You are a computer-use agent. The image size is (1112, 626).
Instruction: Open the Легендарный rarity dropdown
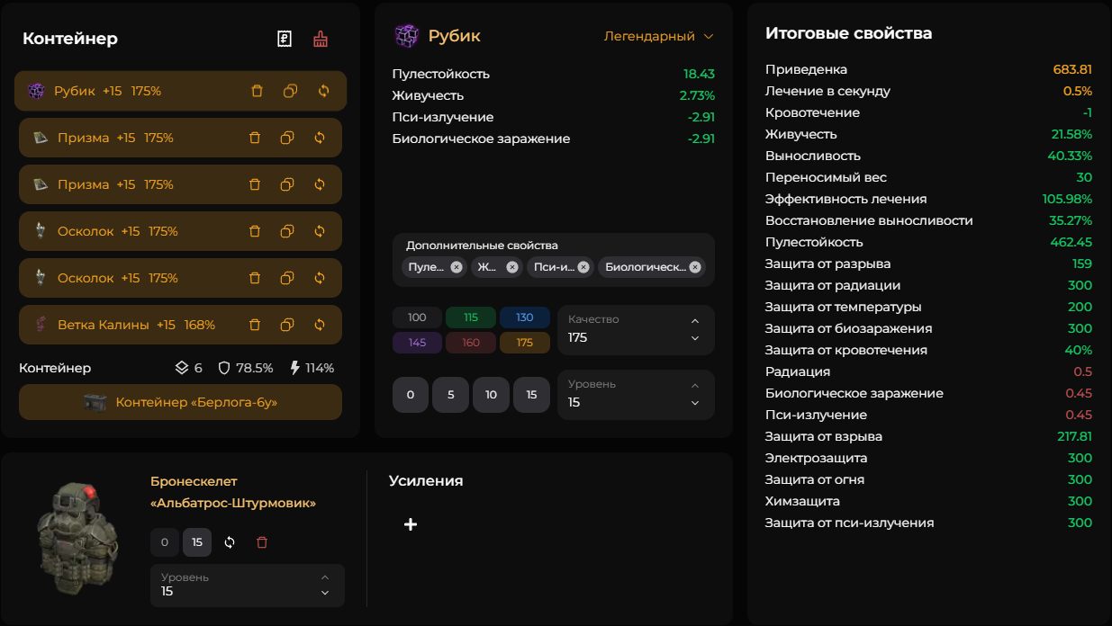pos(658,37)
